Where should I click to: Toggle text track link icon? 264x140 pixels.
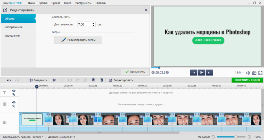(x=14, y=95)
